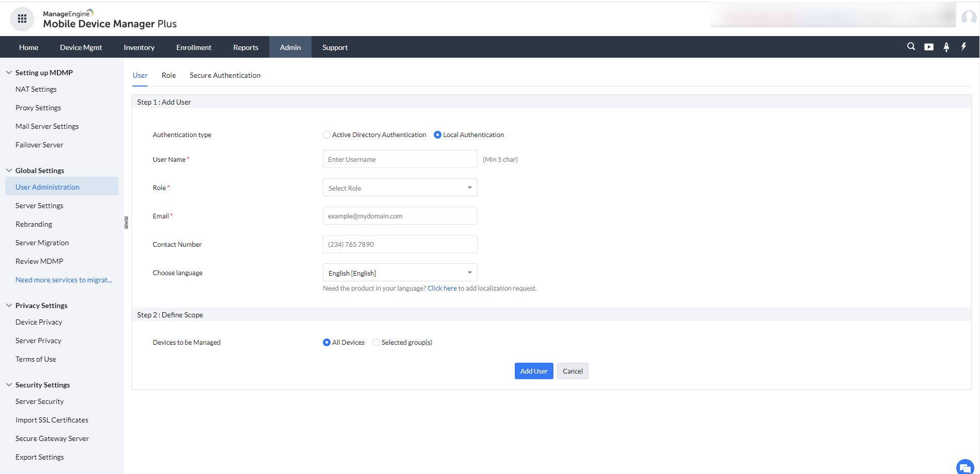
Task: Focus the Email input field
Action: (x=400, y=216)
